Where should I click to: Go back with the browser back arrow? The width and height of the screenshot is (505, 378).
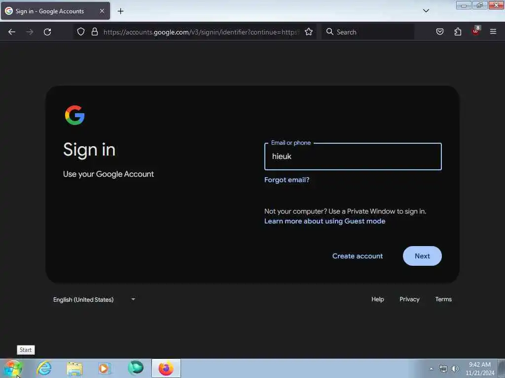12,32
